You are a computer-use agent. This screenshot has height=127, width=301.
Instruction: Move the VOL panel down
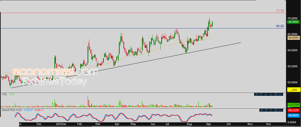[271, 94]
